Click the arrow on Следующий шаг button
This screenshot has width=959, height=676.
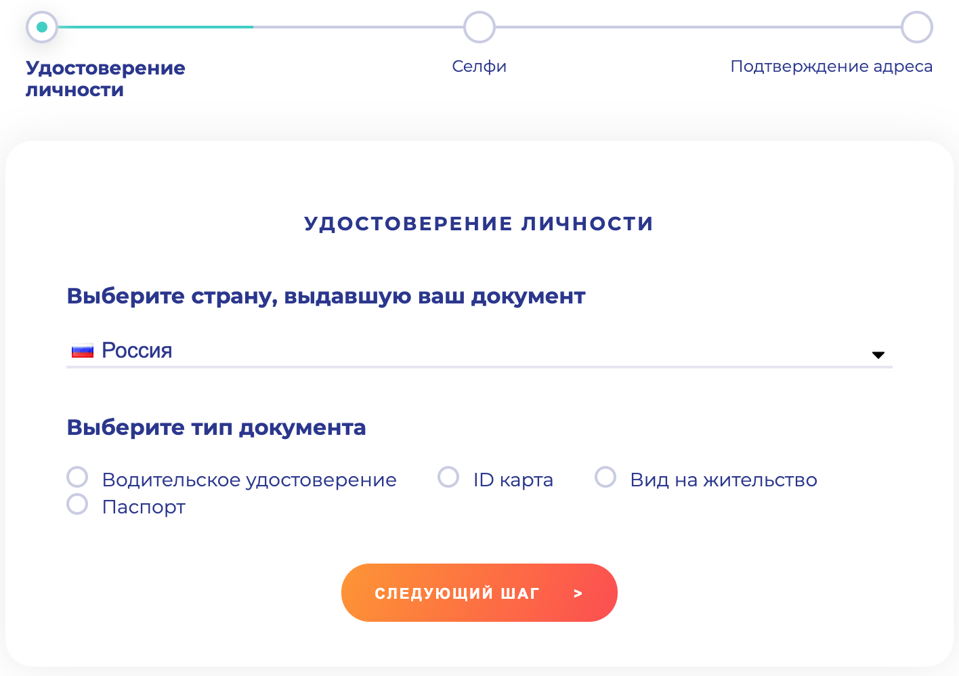[x=578, y=593]
